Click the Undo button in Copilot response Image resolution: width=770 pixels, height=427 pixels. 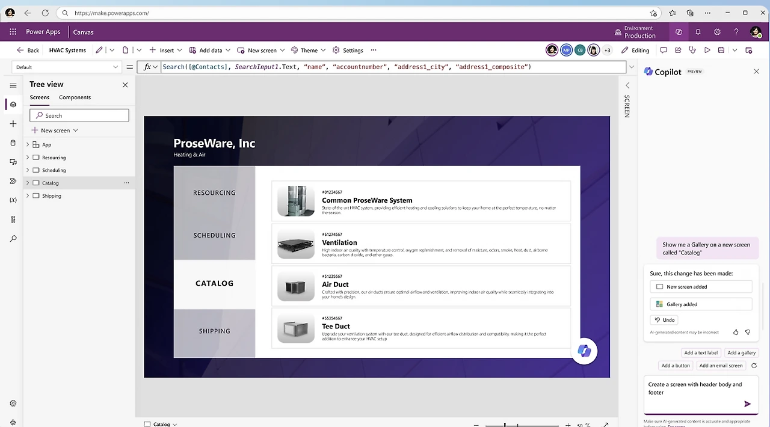(665, 320)
